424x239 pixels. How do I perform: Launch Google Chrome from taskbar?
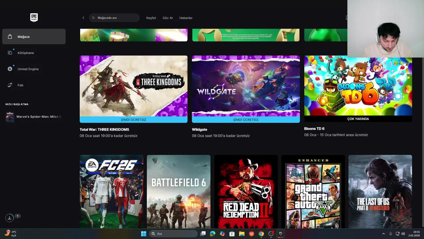coord(261,234)
